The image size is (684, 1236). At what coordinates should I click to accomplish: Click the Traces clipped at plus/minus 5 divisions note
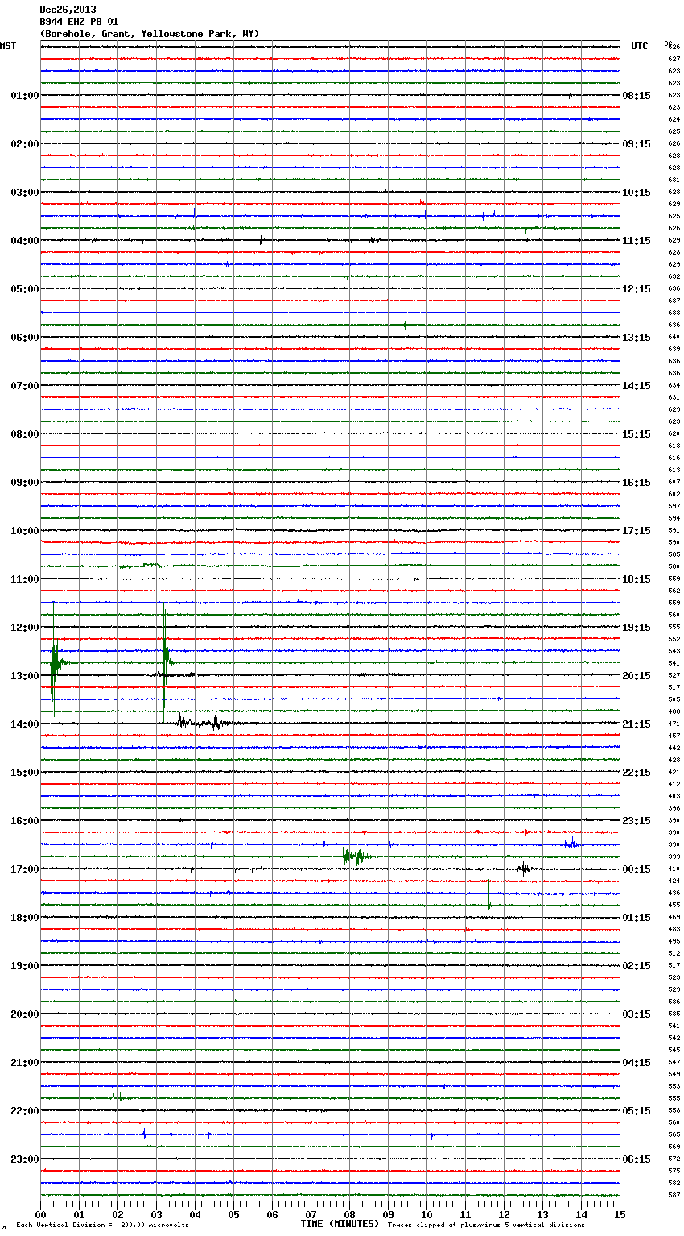(486, 1225)
